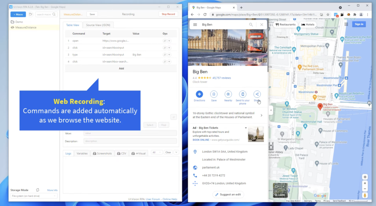The height and width of the screenshot is (206, 376).
Task: Open the All log filter dropdown
Action: click(x=156, y=152)
